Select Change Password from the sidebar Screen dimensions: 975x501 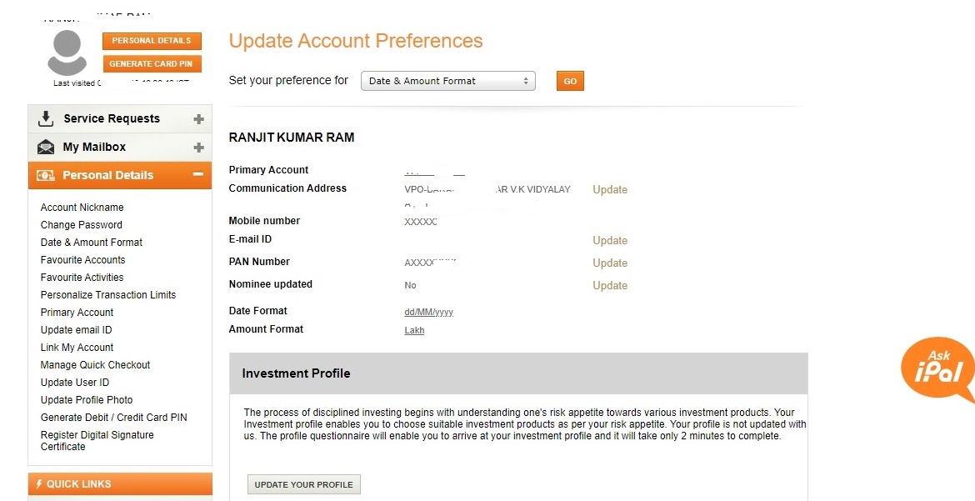click(81, 224)
